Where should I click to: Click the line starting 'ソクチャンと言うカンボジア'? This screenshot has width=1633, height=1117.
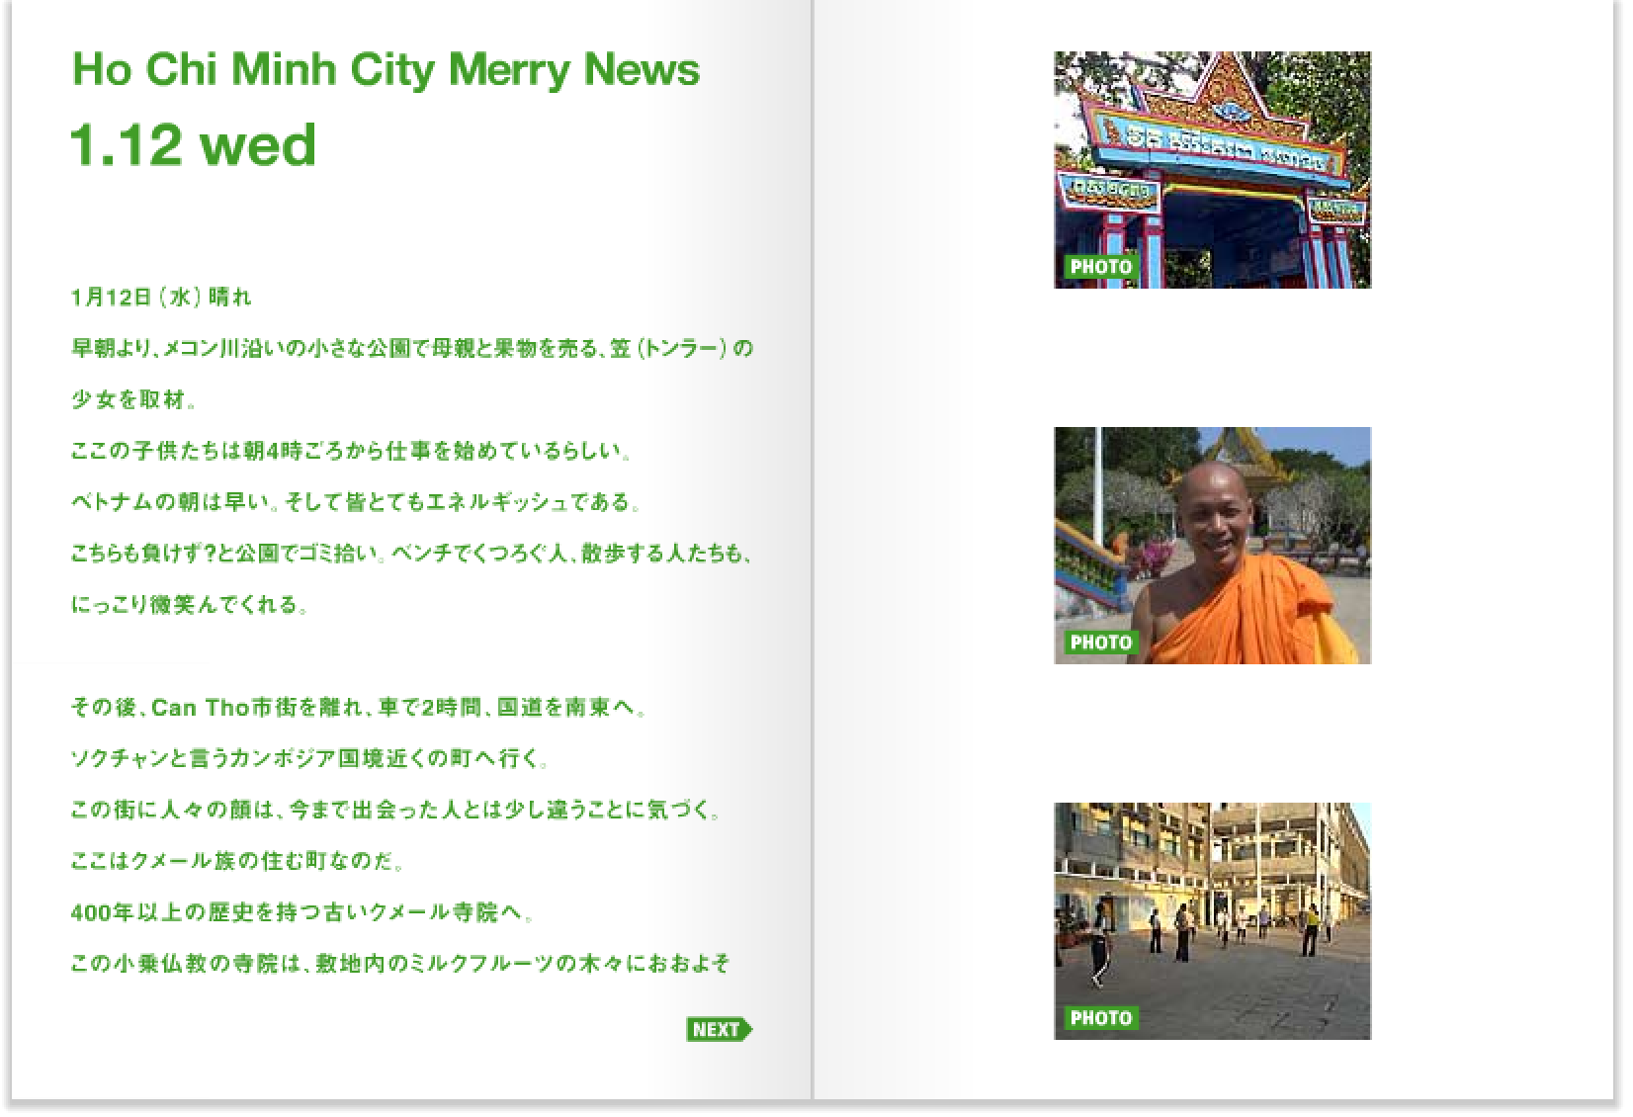pos(309,759)
